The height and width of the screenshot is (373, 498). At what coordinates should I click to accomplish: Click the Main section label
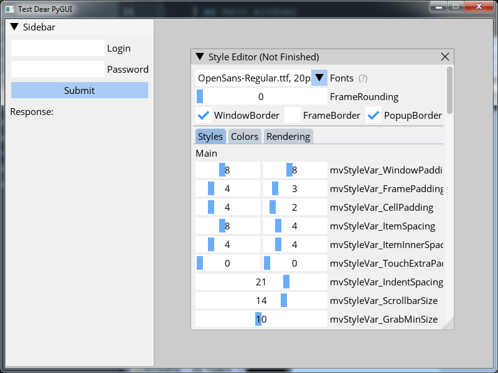pyautogui.click(x=207, y=153)
